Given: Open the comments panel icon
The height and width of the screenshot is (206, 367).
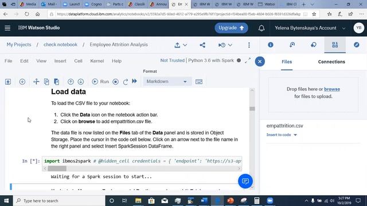Looking at the screenshot, I should coord(314,45).
